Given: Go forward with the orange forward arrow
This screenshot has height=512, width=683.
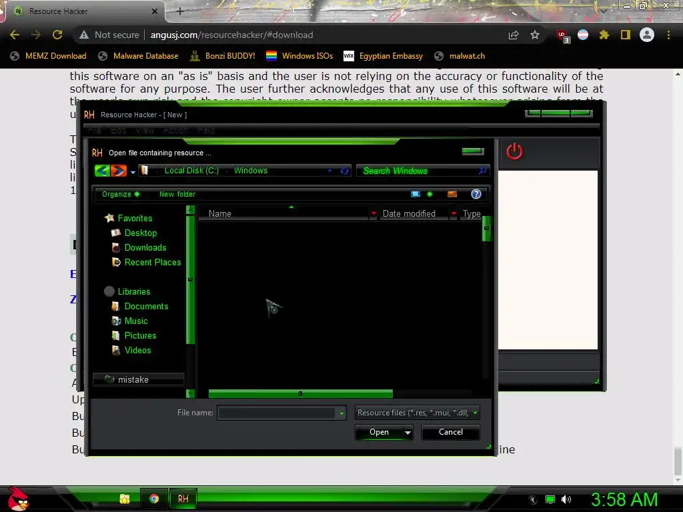Looking at the screenshot, I should (x=119, y=171).
